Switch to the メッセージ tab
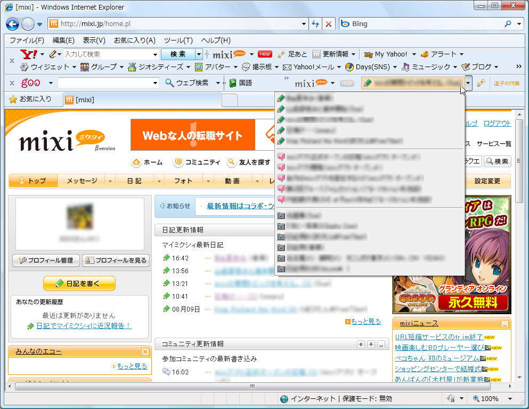The height and width of the screenshot is (409, 529). click(81, 181)
